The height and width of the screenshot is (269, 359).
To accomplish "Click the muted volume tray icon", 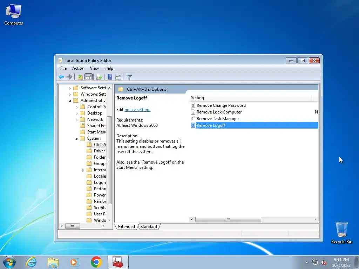I will tap(324, 263).
